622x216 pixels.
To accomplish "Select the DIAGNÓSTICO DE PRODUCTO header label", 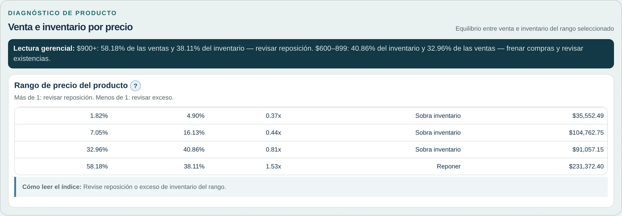I will pyautogui.click(x=62, y=13).
